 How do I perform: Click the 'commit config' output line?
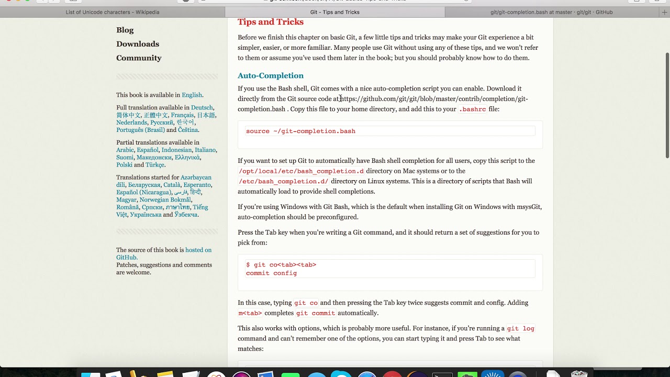click(x=271, y=273)
